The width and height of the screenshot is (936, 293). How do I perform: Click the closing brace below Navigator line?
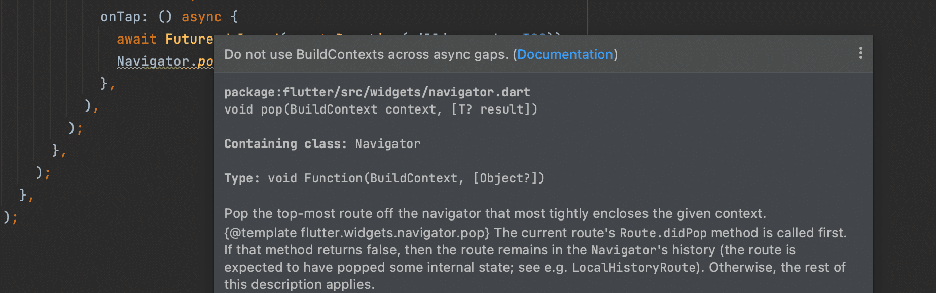(107, 84)
